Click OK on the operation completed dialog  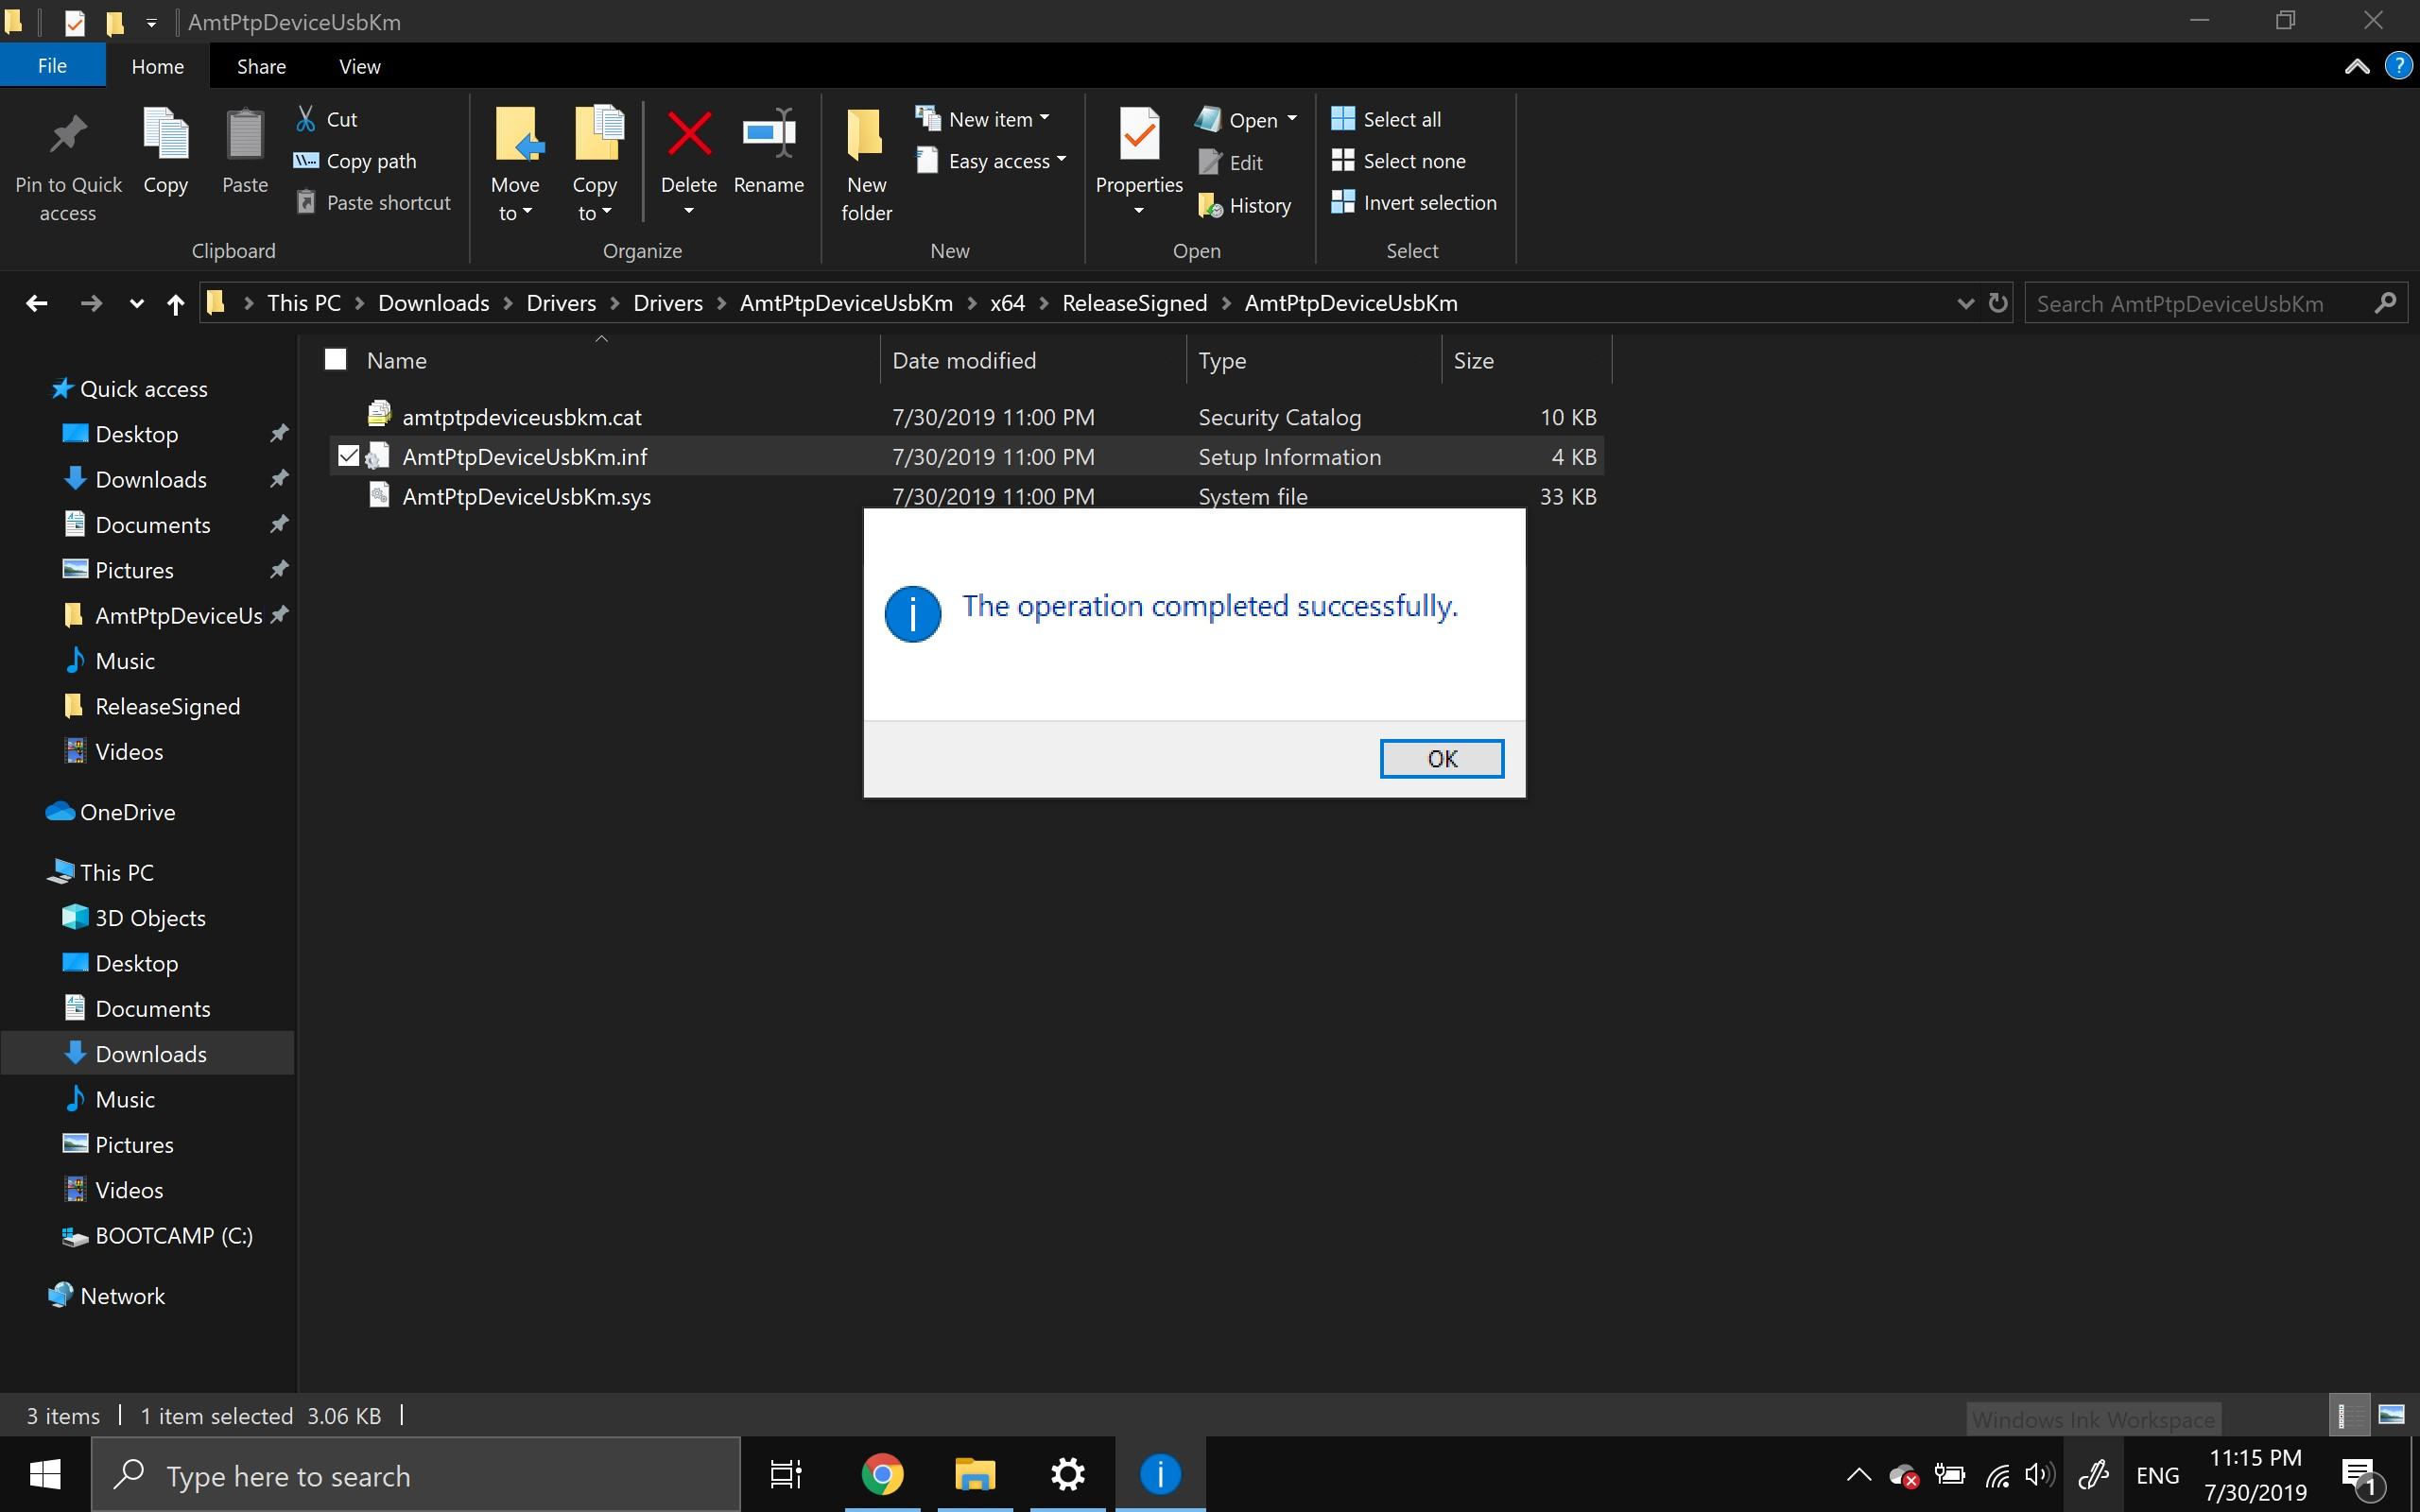pos(1441,758)
